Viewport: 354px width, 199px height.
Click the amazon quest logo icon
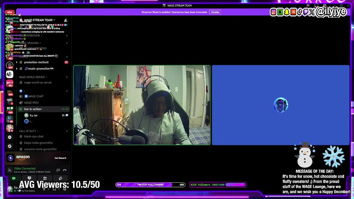pos(11,158)
